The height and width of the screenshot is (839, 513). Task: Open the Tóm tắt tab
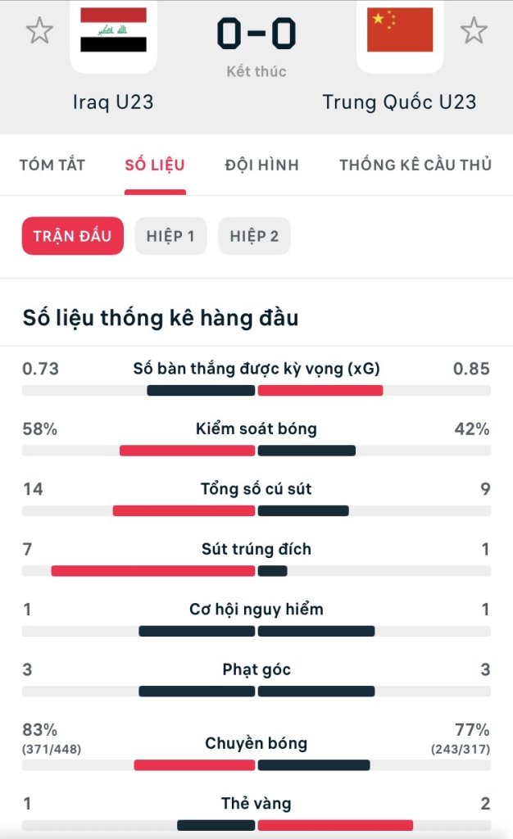(52, 166)
